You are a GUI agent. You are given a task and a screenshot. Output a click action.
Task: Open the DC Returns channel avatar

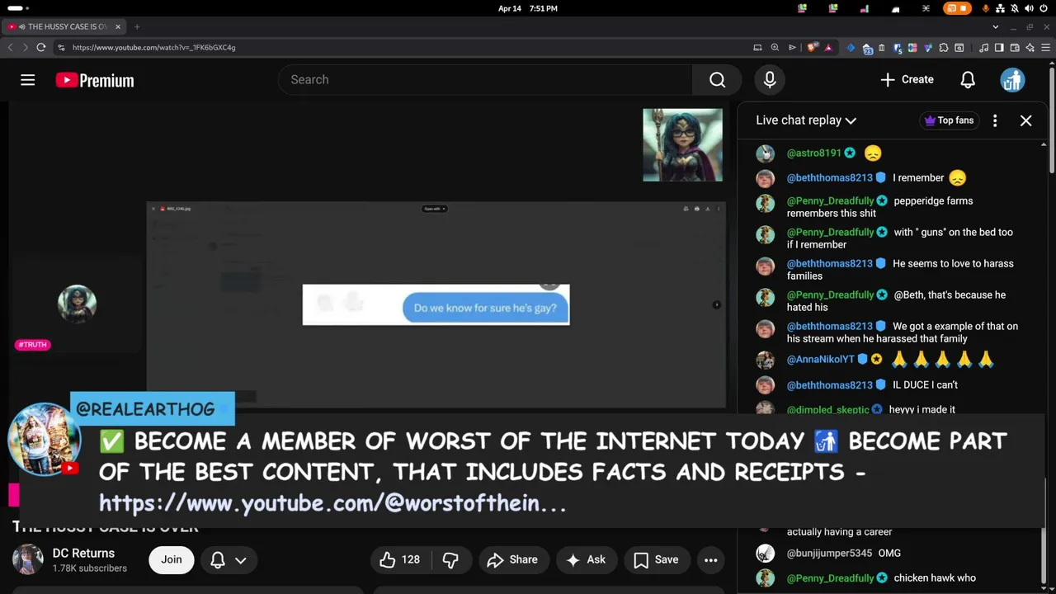[x=27, y=559]
